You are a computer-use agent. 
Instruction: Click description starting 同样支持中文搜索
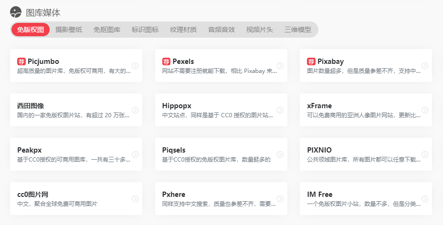click(x=219, y=204)
